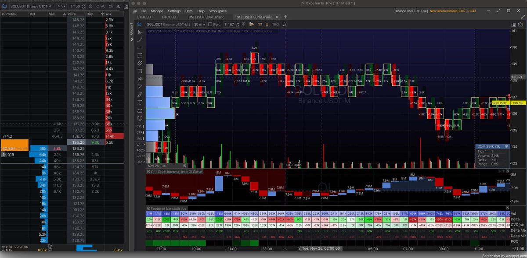This screenshot has height=258, width=527.
Task: Select the parallel horizontal lines tool
Action: tap(140, 55)
